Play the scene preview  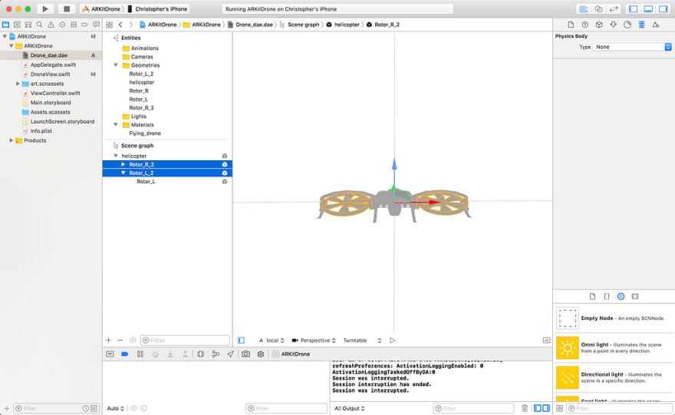point(392,340)
